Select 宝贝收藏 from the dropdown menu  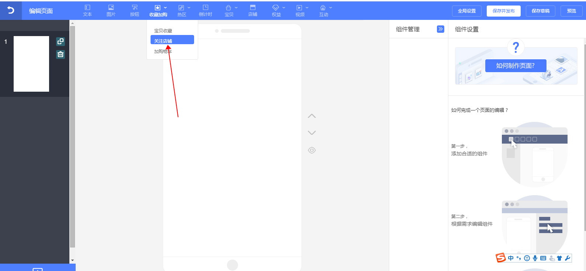point(163,31)
